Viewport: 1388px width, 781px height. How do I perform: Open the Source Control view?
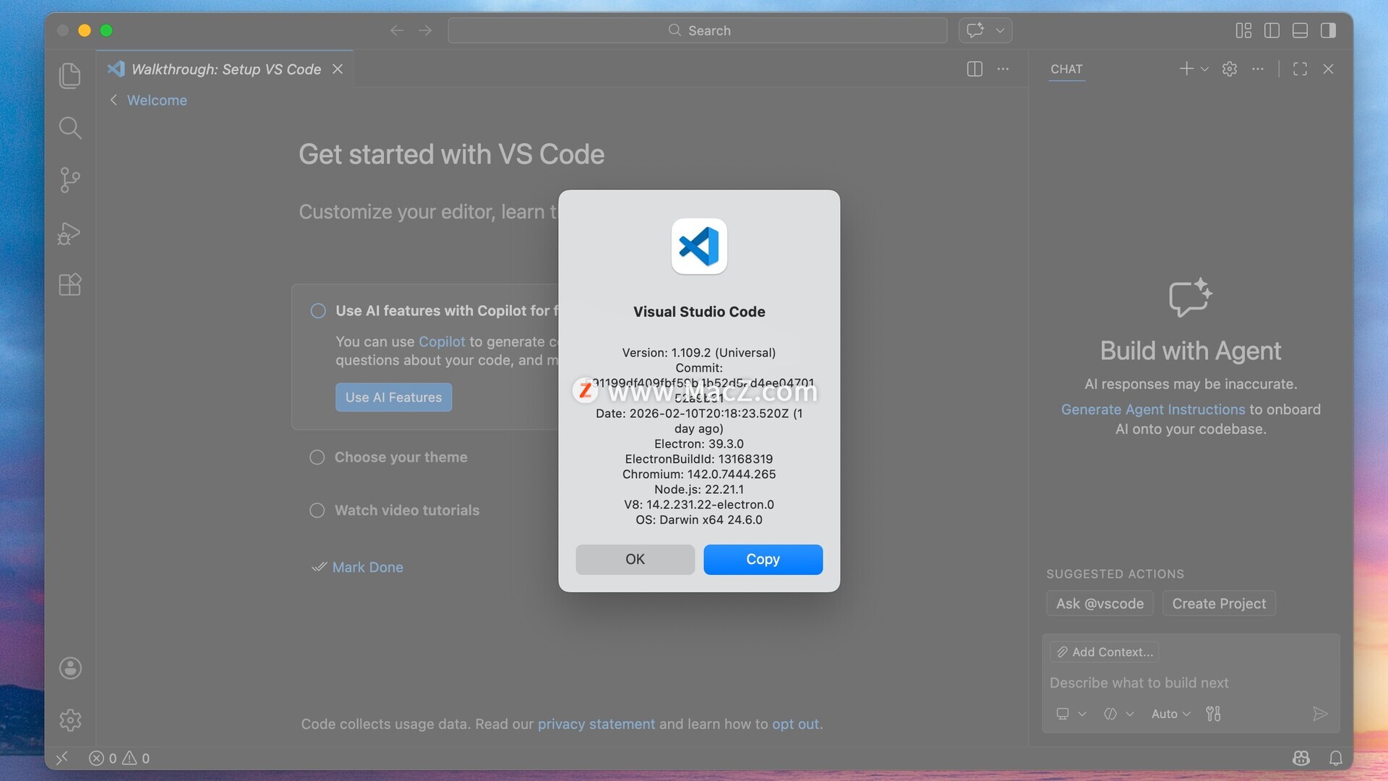coord(70,180)
